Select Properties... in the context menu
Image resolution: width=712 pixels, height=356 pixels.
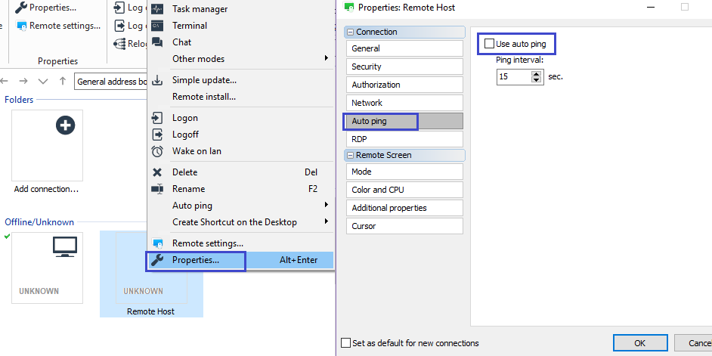coord(196,260)
